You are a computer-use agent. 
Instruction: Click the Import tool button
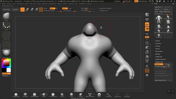tap(159, 9)
